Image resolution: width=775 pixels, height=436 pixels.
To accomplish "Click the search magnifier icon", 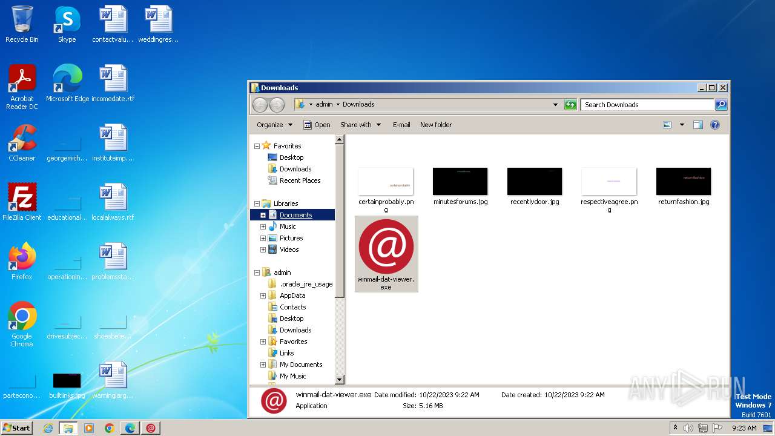I will coord(721,105).
